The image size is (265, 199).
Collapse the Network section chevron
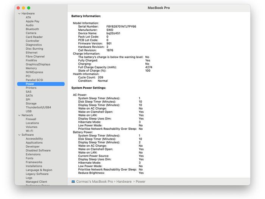[x=19, y=115]
